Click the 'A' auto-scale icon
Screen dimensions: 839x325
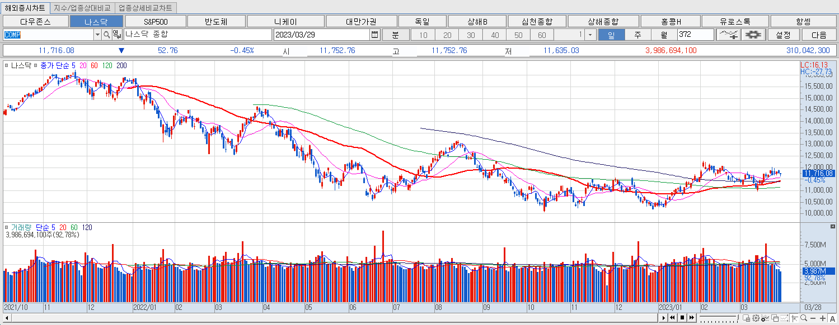[832, 318]
